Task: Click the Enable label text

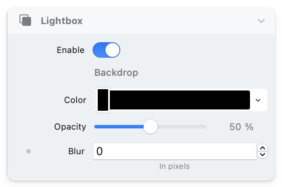Action: [x=70, y=50]
